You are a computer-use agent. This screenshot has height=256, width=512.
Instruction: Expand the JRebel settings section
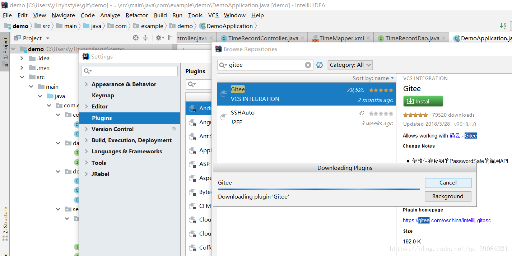pyautogui.click(x=86, y=174)
